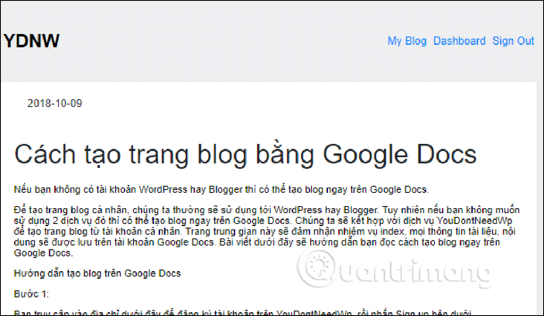This screenshot has width=544, height=316.
Task: Click the YDNW site logo
Action: coord(32,41)
